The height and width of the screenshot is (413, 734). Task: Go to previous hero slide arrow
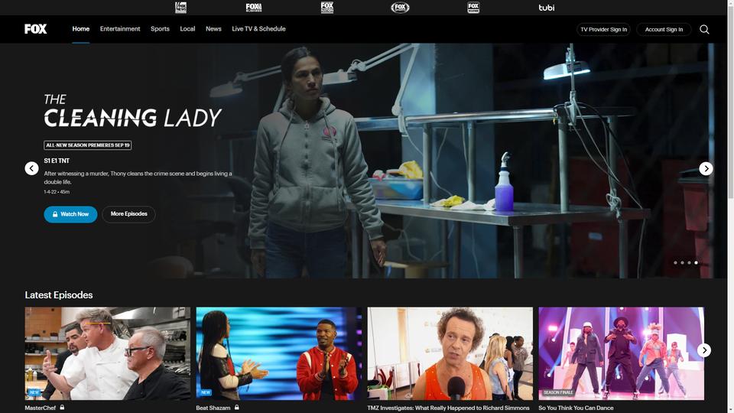point(31,168)
